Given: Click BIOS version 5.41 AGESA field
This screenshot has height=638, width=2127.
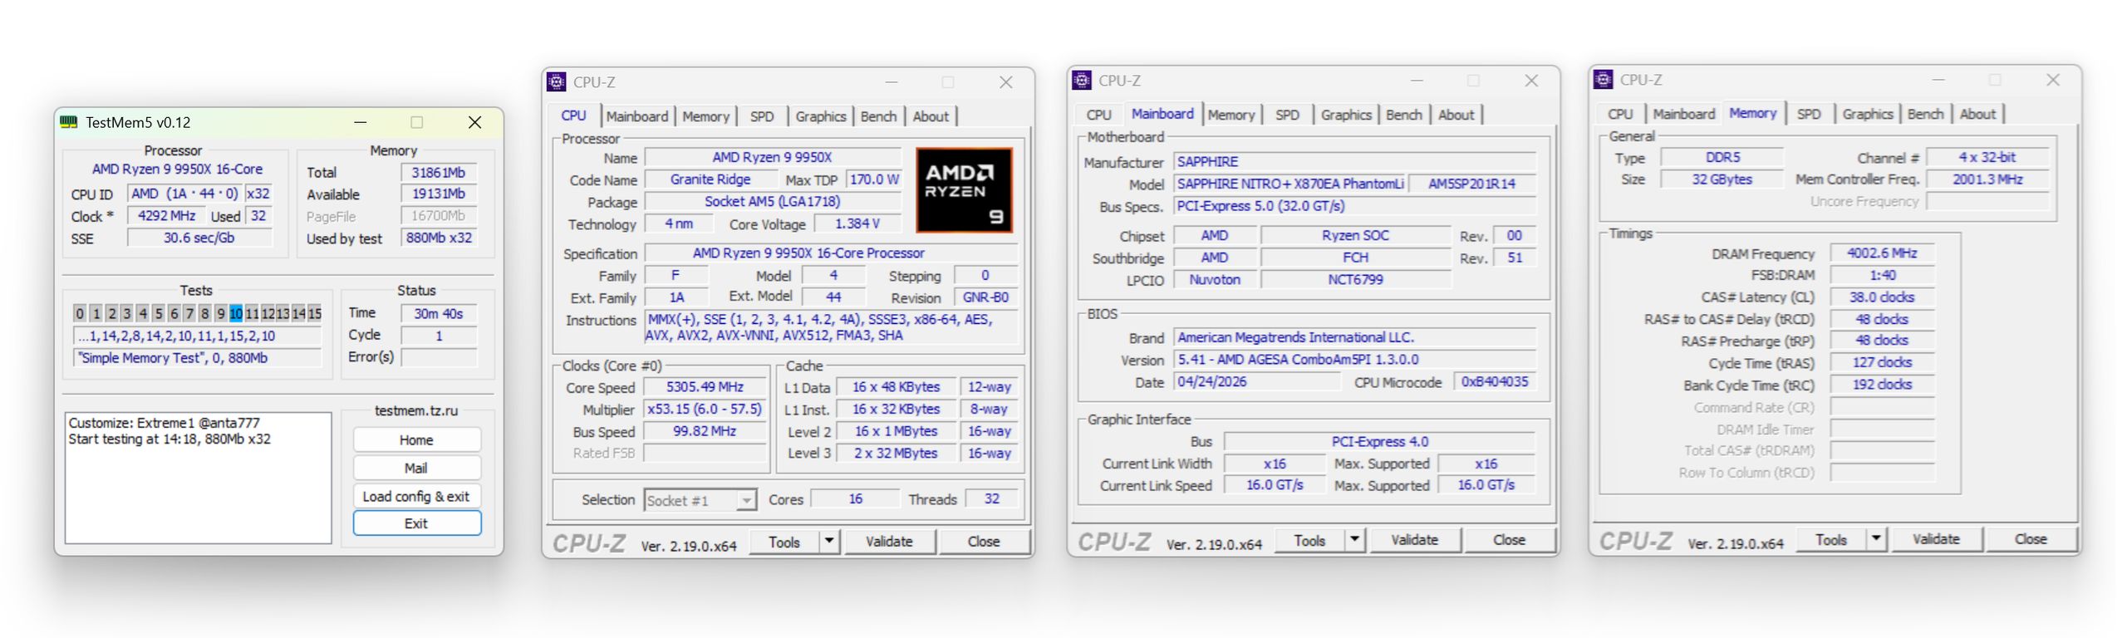Looking at the screenshot, I should click(1354, 360).
